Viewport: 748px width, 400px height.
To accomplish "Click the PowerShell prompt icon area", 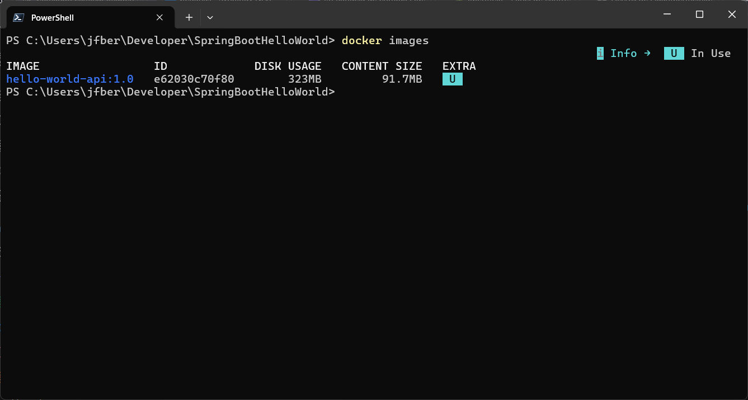I will [x=17, y=17].
